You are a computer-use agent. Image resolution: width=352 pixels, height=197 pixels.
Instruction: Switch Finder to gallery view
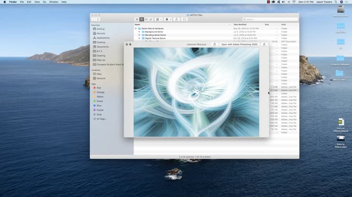(x=151, y=19)
